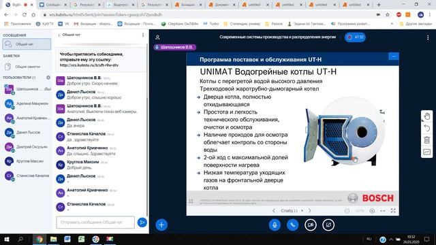Viewport: 436px width, 245px height.
Task: Fit presentation to width
Action: [383, 211]
